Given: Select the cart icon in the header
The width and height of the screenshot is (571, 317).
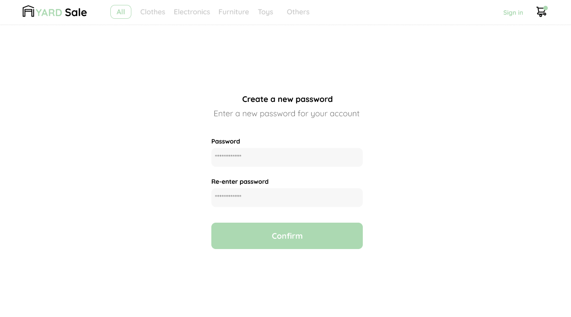Looking at the screenshot, I should click(541, 12).
